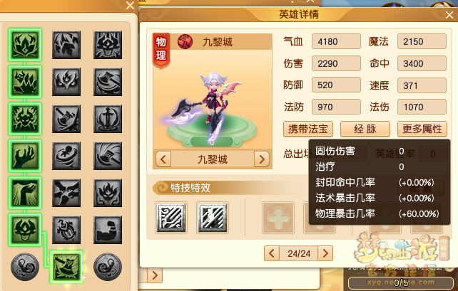This screenshot has height=291, width=458.
Task: Click the bottom glowing green axe skill
Action: click(x=66, y=267)
